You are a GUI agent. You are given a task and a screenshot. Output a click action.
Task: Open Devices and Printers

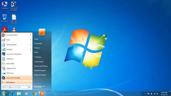point(41,66)
